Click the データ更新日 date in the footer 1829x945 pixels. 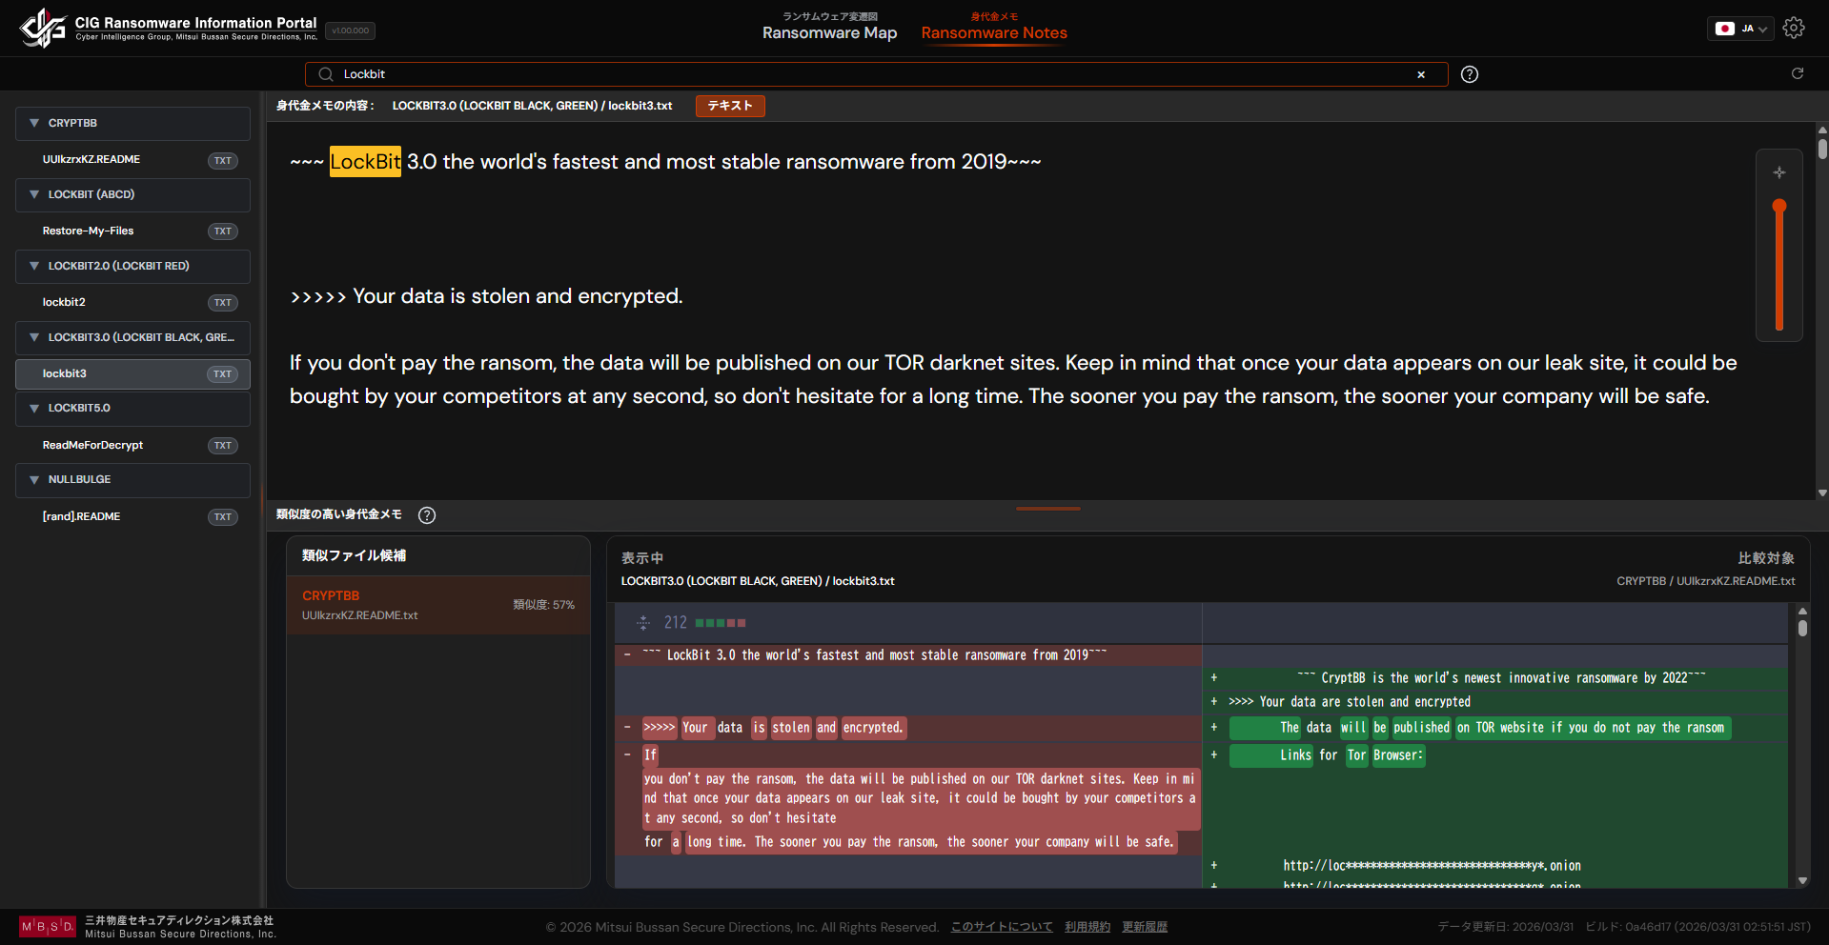[x=1506, y=927]
